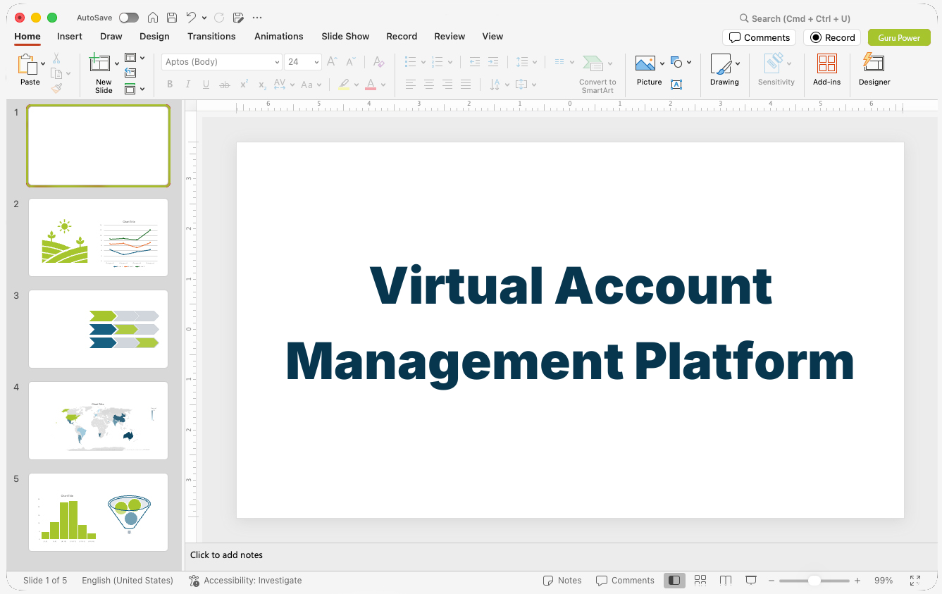Click the Increase Indent icon
The width and height of the screenshot is (942, 594).
(493, 62)
